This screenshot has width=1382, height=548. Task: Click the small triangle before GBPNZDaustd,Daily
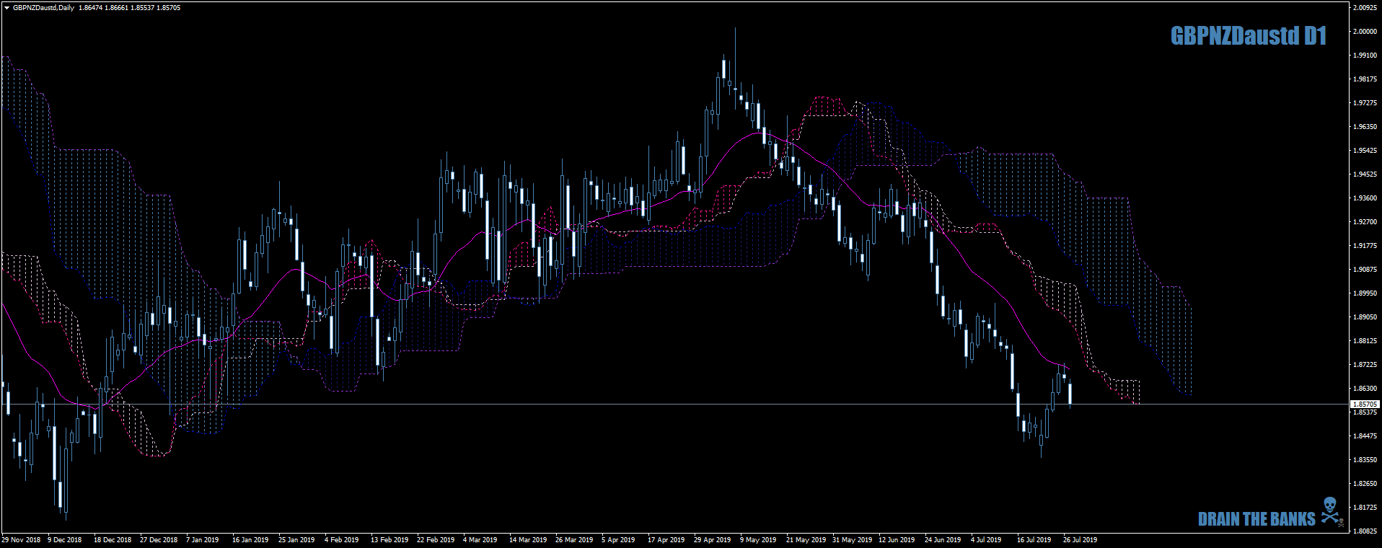point(6,8)
